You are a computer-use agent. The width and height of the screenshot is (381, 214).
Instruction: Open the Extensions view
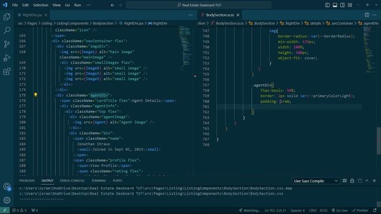pyautogui.click(x=7, y=71)
